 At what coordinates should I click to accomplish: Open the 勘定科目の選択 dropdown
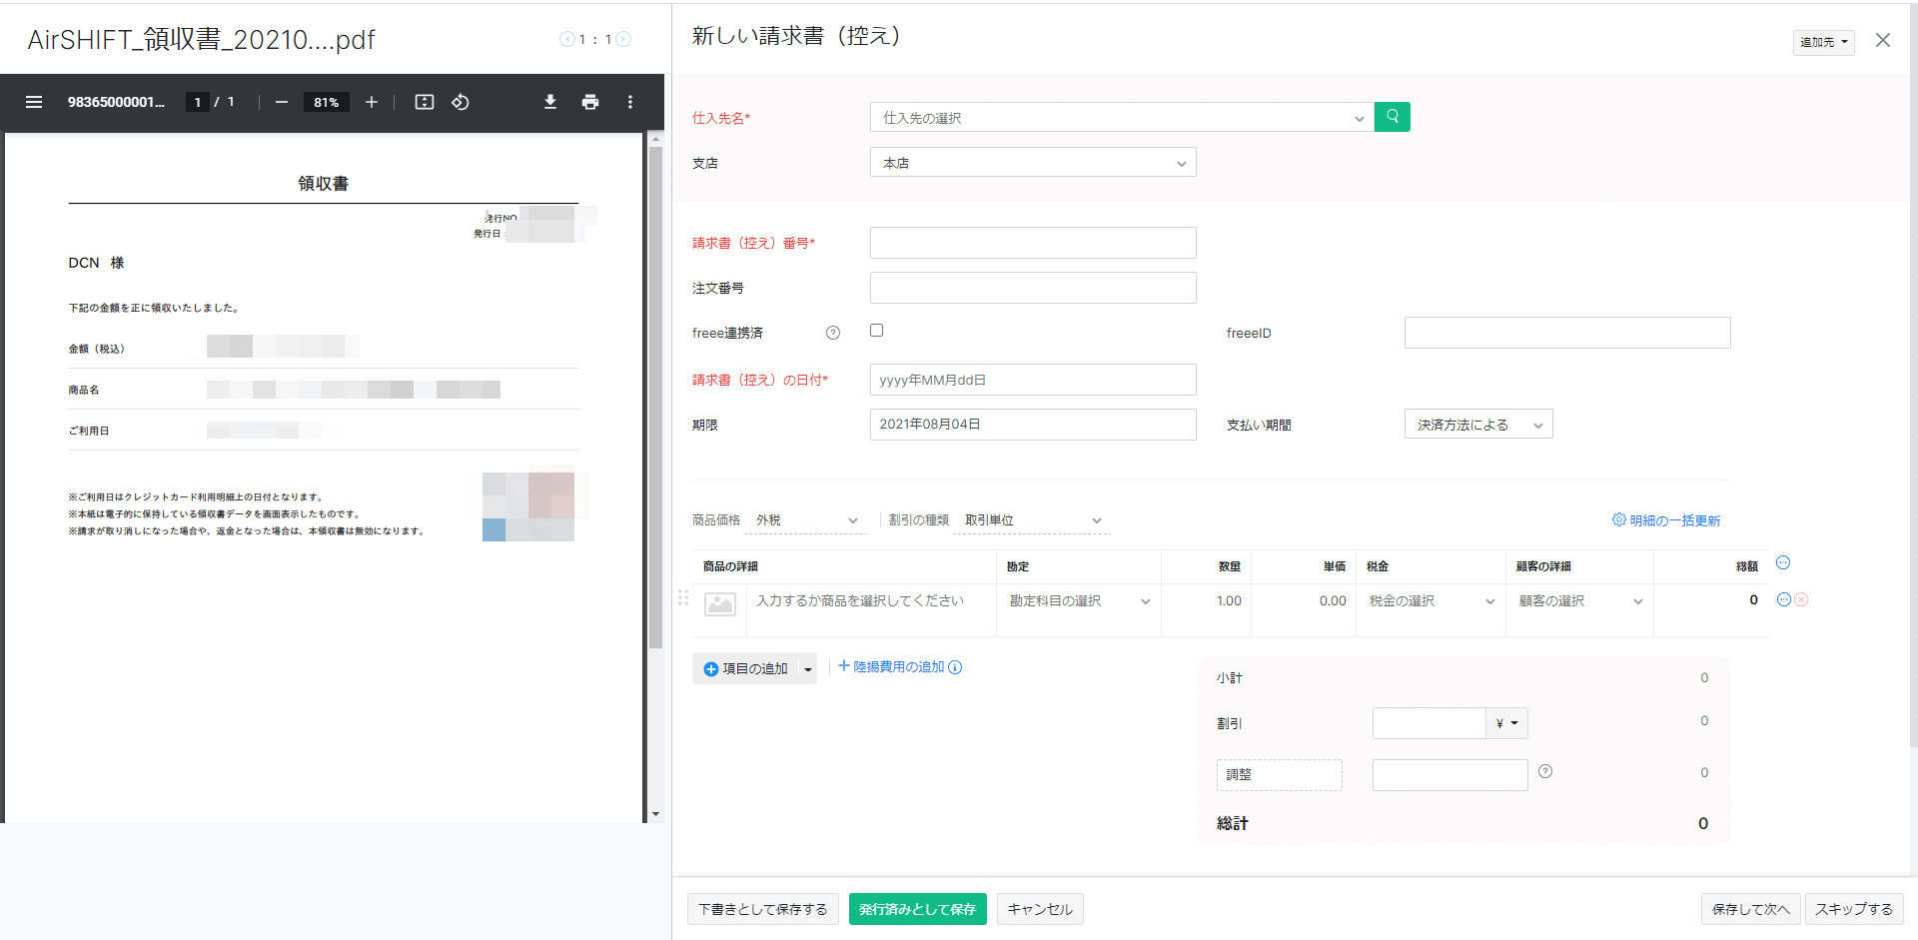click(1078, 601)
